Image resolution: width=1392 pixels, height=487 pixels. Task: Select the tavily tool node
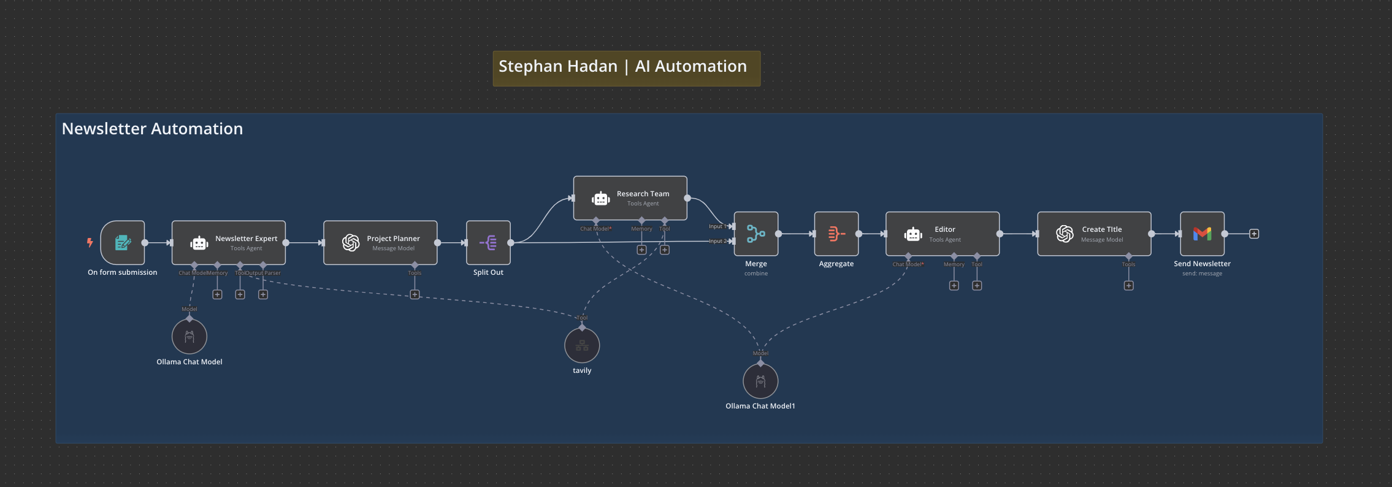click(x=582, y=345)
